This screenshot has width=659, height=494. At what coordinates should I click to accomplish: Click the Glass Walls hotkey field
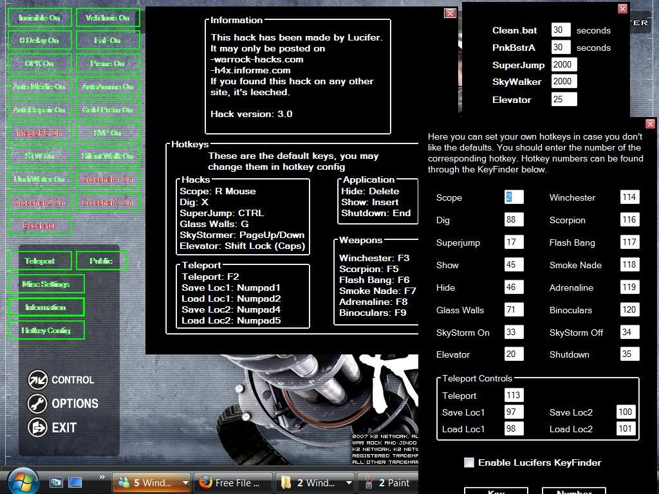click(514, 309)
